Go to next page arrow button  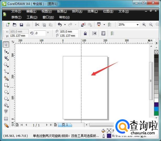[x=47, y=125]
